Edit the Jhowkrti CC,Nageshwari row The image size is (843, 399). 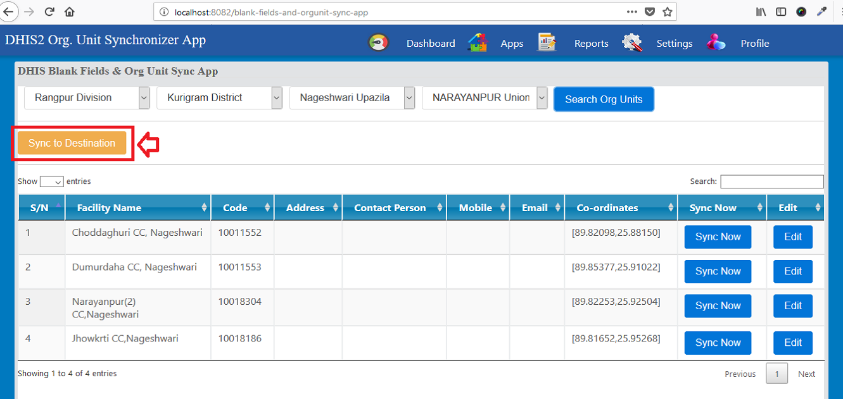(x=793, y=343)
